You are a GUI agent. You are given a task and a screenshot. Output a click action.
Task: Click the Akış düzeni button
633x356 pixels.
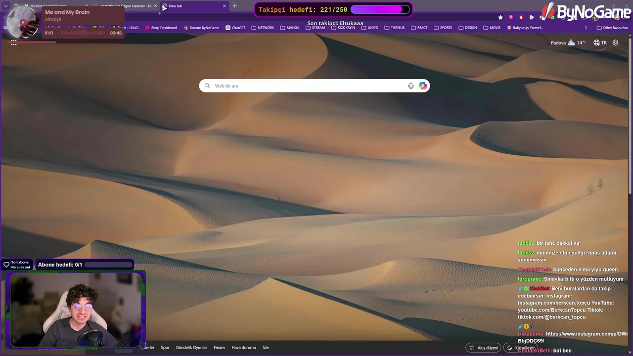click(x=483, y=348)
